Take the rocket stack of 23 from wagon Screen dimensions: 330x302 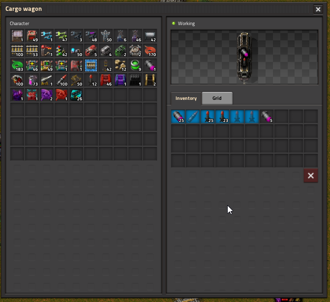point(222,117)
